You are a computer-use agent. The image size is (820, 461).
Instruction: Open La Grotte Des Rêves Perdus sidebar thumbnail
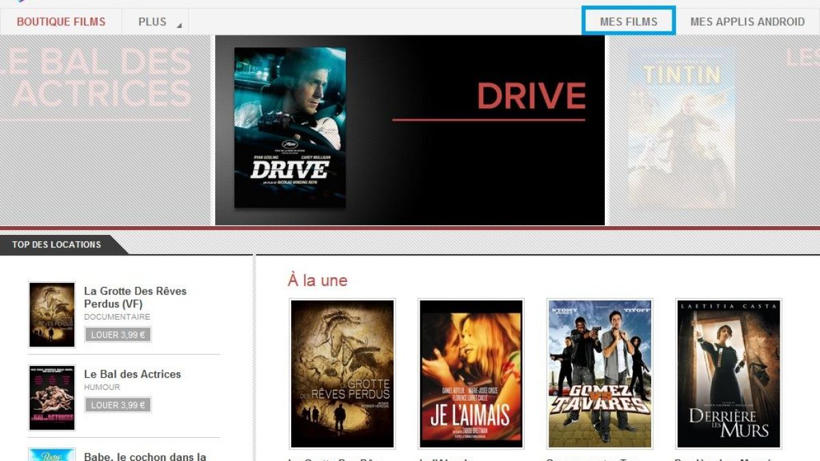[x=52, y=315]
